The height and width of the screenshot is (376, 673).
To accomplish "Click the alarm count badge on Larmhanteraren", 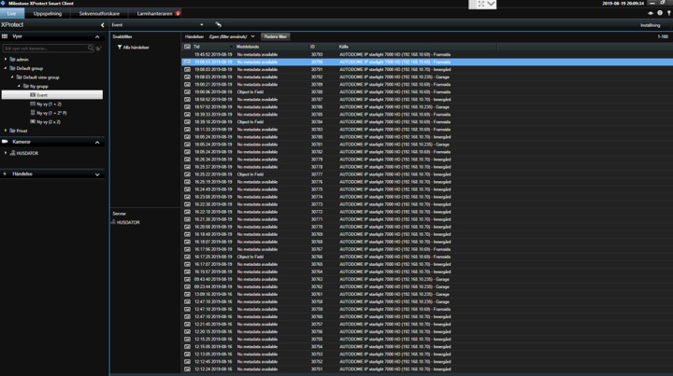I will click(178, 14).
